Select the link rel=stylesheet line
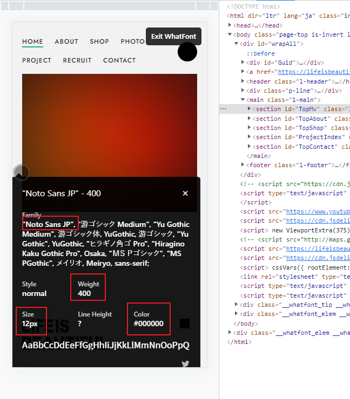The height and width of the screenshot is (399, 350). 295,277
